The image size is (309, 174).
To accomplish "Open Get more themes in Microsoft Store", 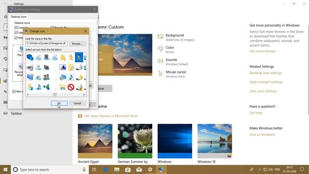I will (108, 116).
